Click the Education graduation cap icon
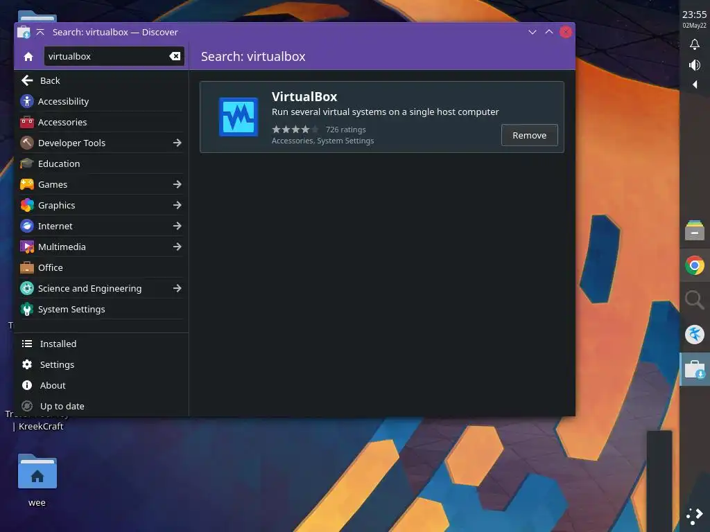The width and height of the screenshot is (710, 532). (27, 163)
